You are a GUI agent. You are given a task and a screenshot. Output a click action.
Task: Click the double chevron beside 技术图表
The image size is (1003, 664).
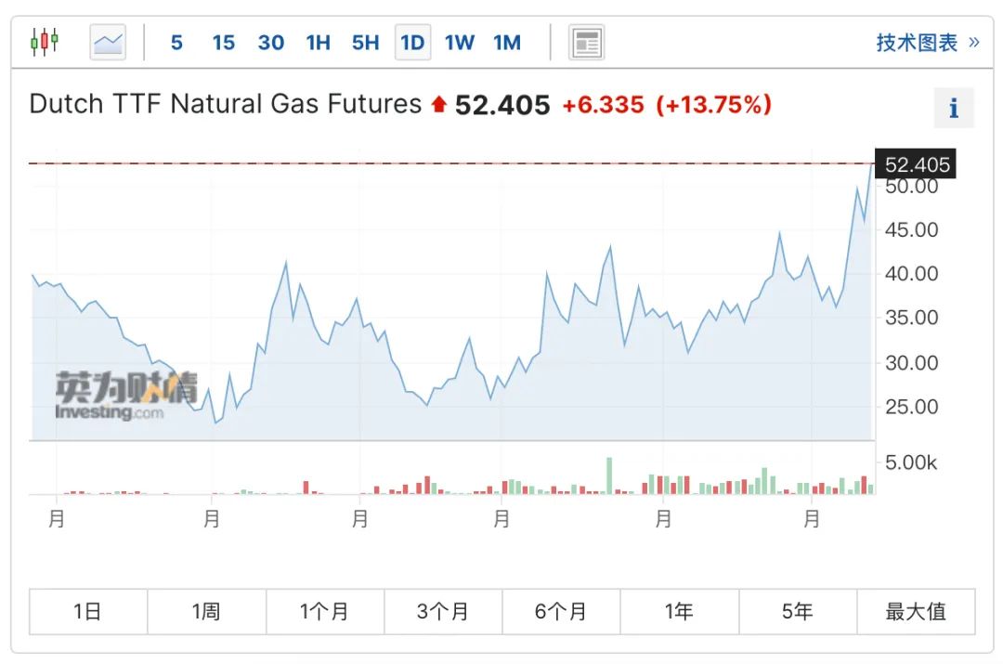pyautogui.click(x=973, y=42)
